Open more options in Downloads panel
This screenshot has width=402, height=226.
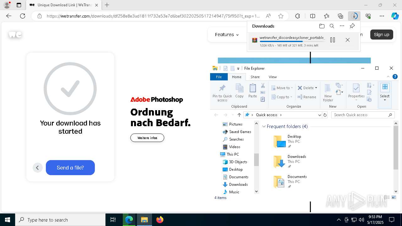pos(342,26)
